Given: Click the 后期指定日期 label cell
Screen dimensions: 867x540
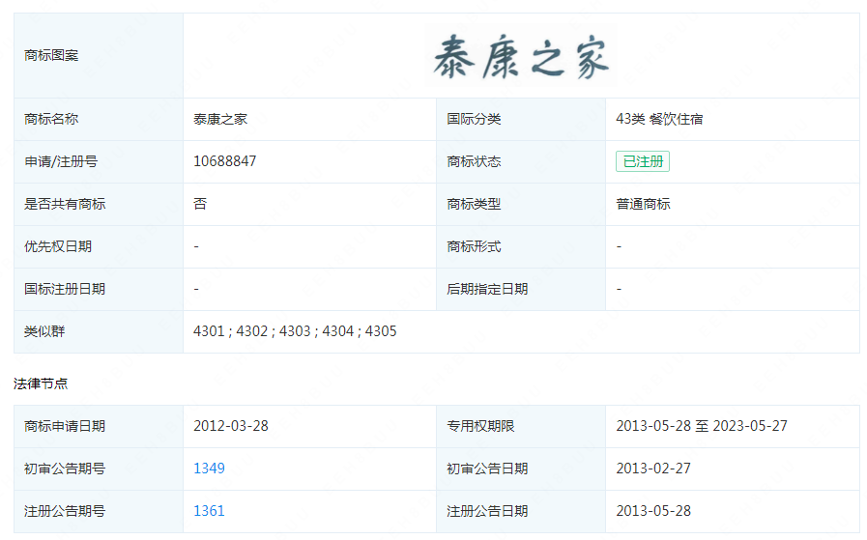Looking at the screenshot, I should (521, 290).
